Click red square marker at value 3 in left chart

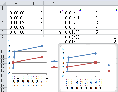click(x=42, y=57)
